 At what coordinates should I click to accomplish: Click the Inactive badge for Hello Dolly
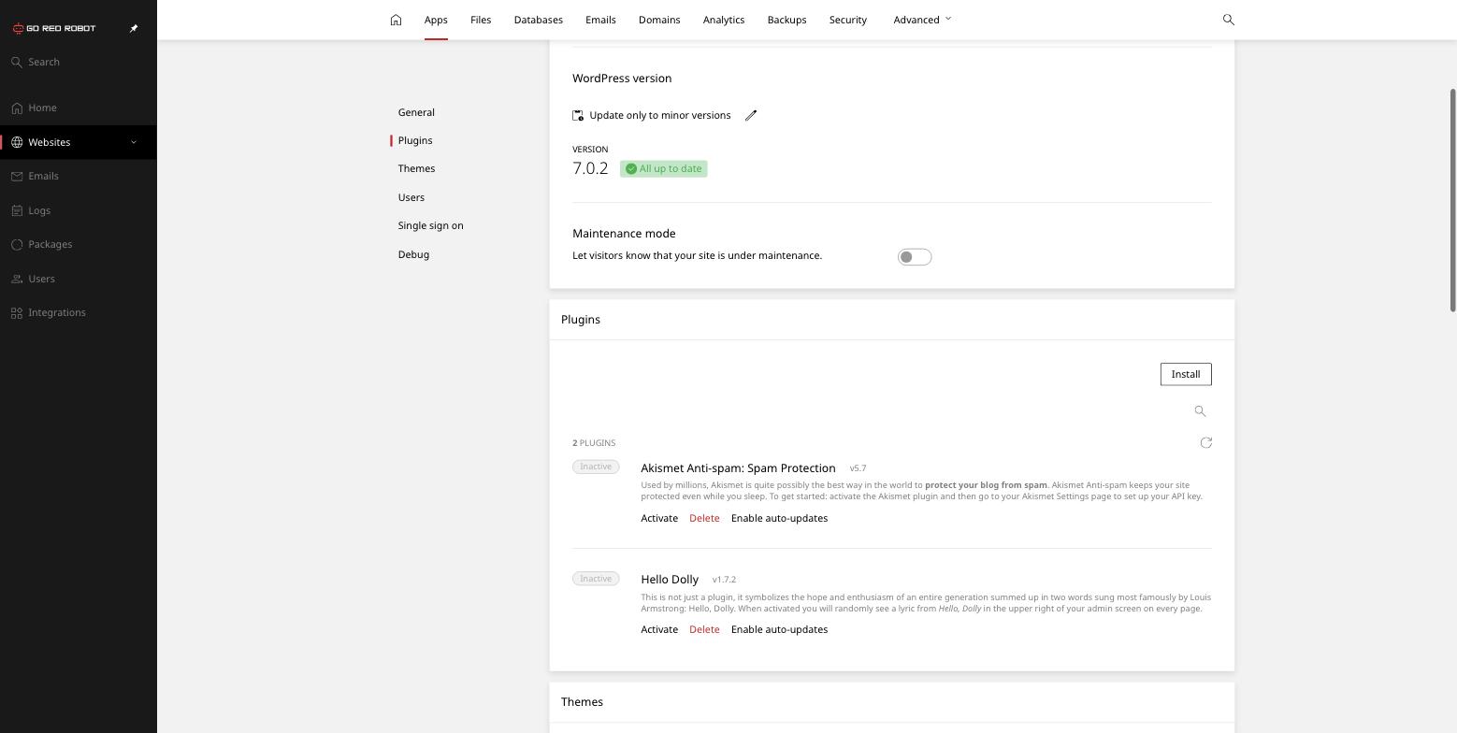click(x=596, y=579)
